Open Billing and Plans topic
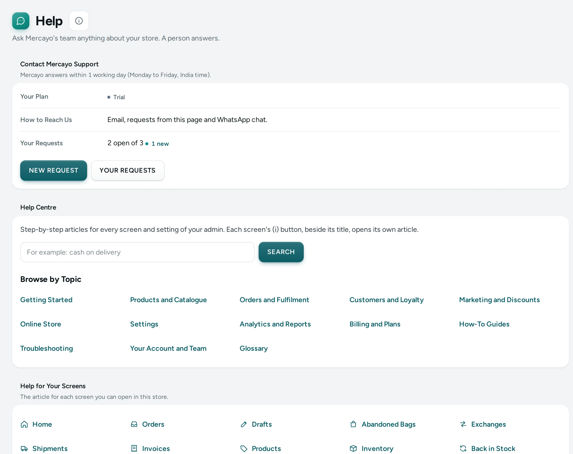Image resolution: width=573 pixels, height=454 pixels. pos(375,324)
